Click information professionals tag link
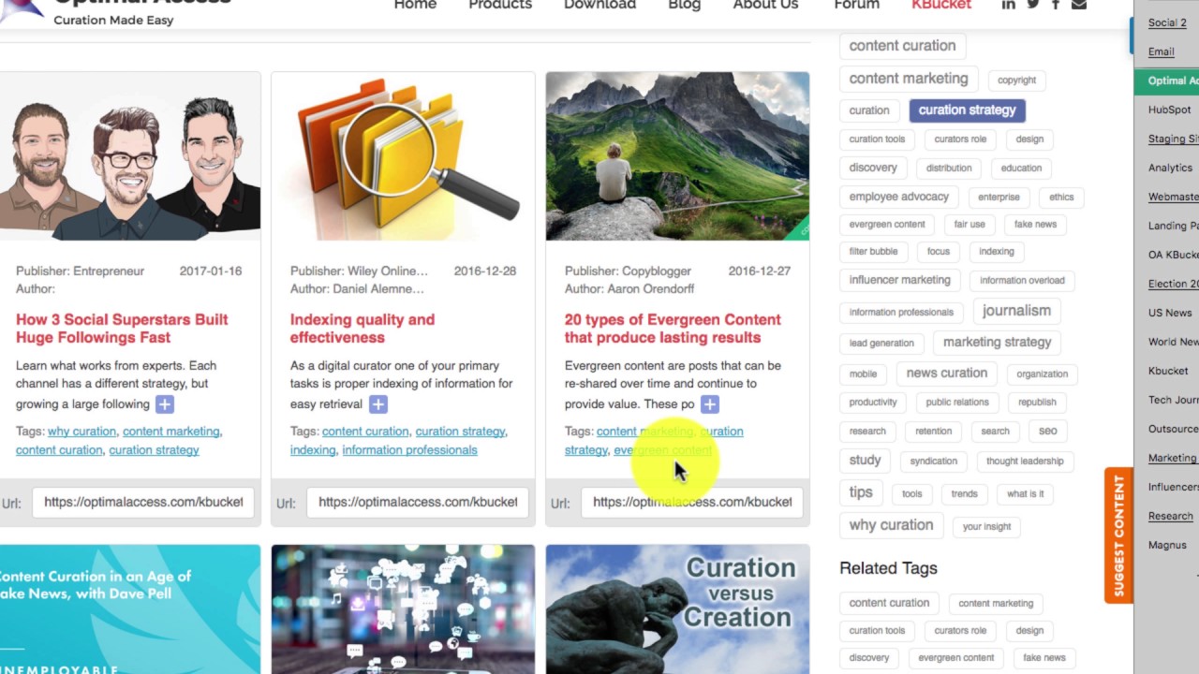Viewport: 1199px width, 674px height. coord(409,450)
